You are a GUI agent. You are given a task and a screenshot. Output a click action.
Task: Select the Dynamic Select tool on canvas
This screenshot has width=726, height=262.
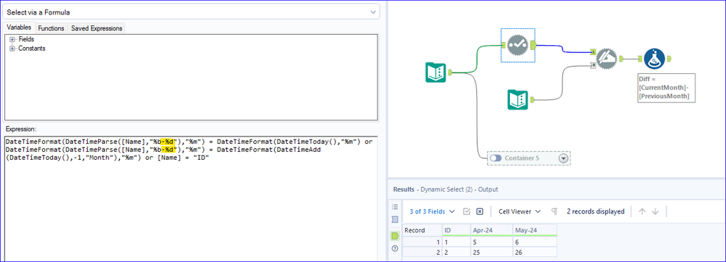pos(518,45)
